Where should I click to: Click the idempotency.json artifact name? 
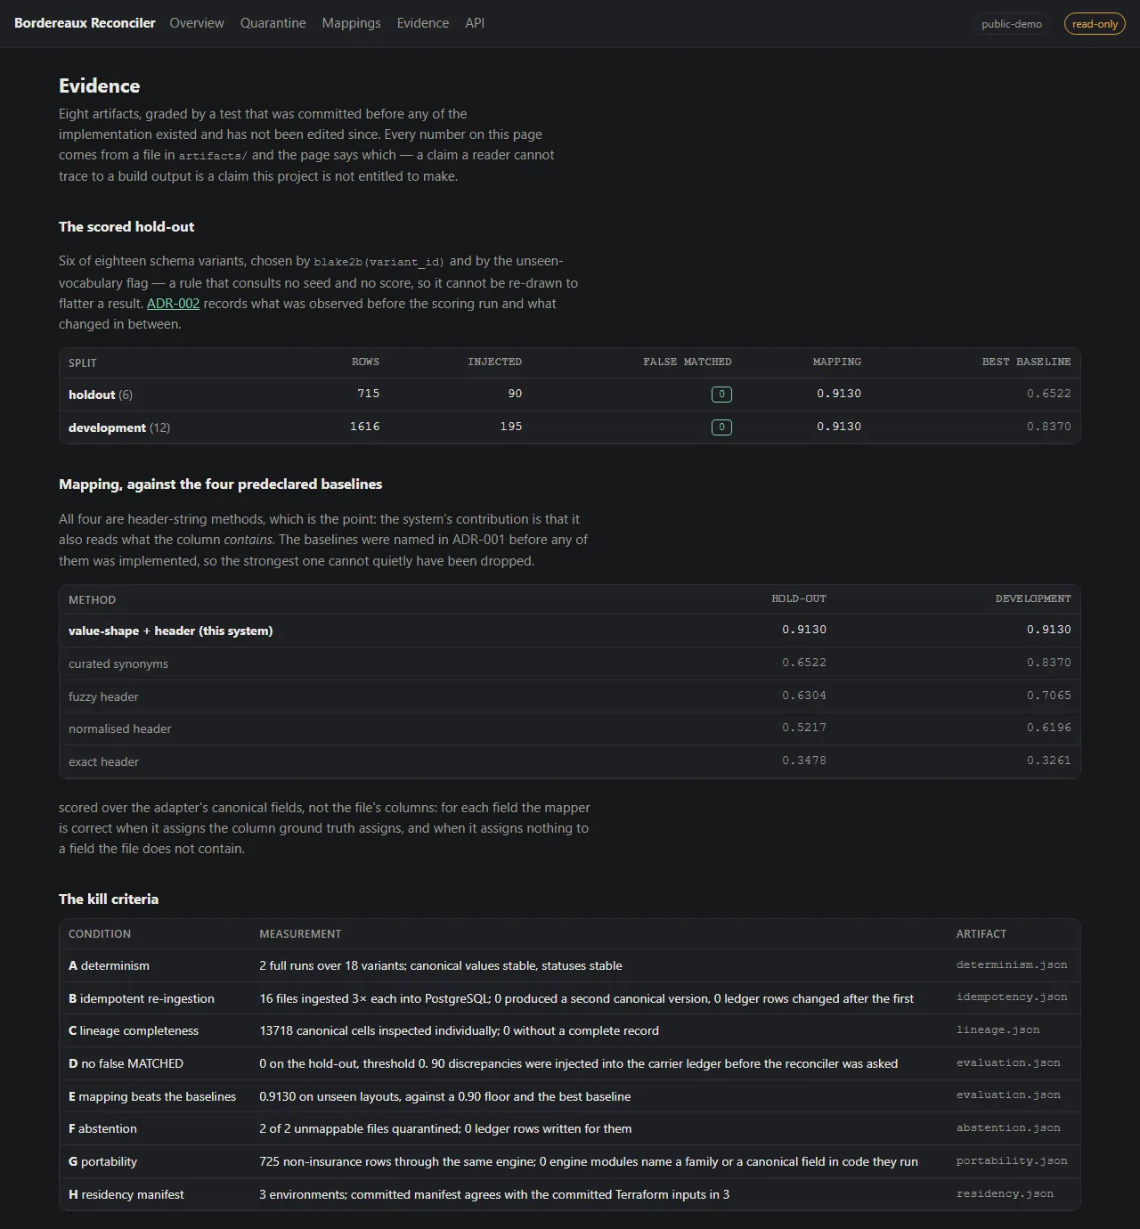(x=1012, y=997)
